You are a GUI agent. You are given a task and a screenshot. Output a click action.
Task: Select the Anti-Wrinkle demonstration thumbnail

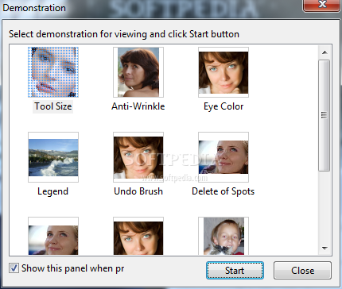coord(138,72)
